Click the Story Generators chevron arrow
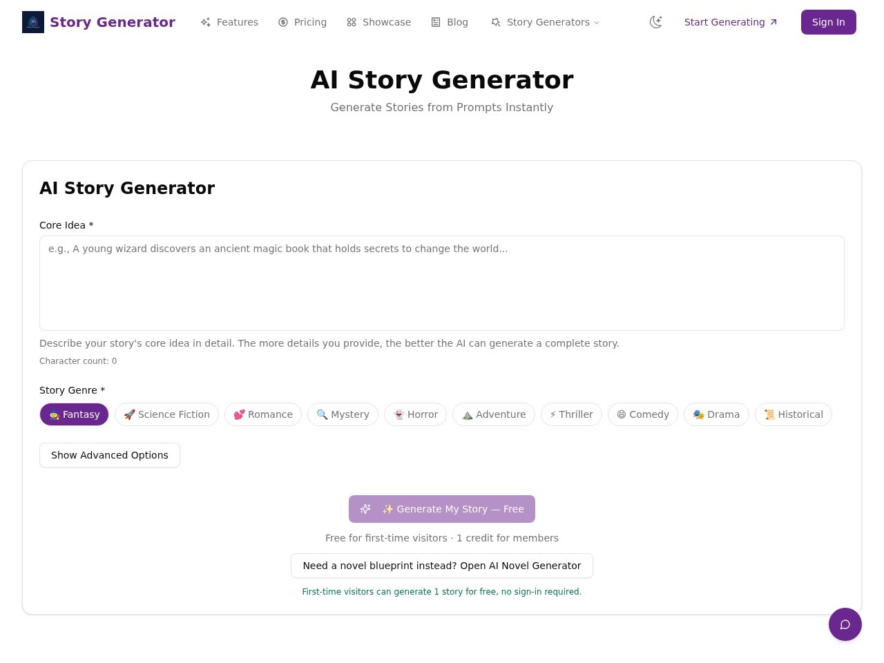The width and height of the screenshot is (884, 663). pyautogui.click(x=597, y=23)
